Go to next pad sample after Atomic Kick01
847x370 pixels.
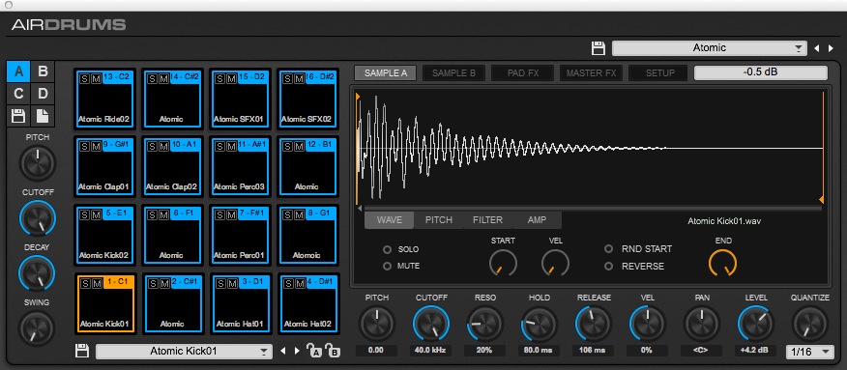[297, 351]
